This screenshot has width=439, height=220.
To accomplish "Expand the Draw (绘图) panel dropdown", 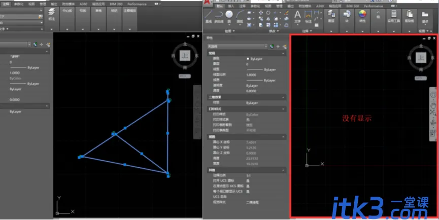I will click(x=229, y=31).
